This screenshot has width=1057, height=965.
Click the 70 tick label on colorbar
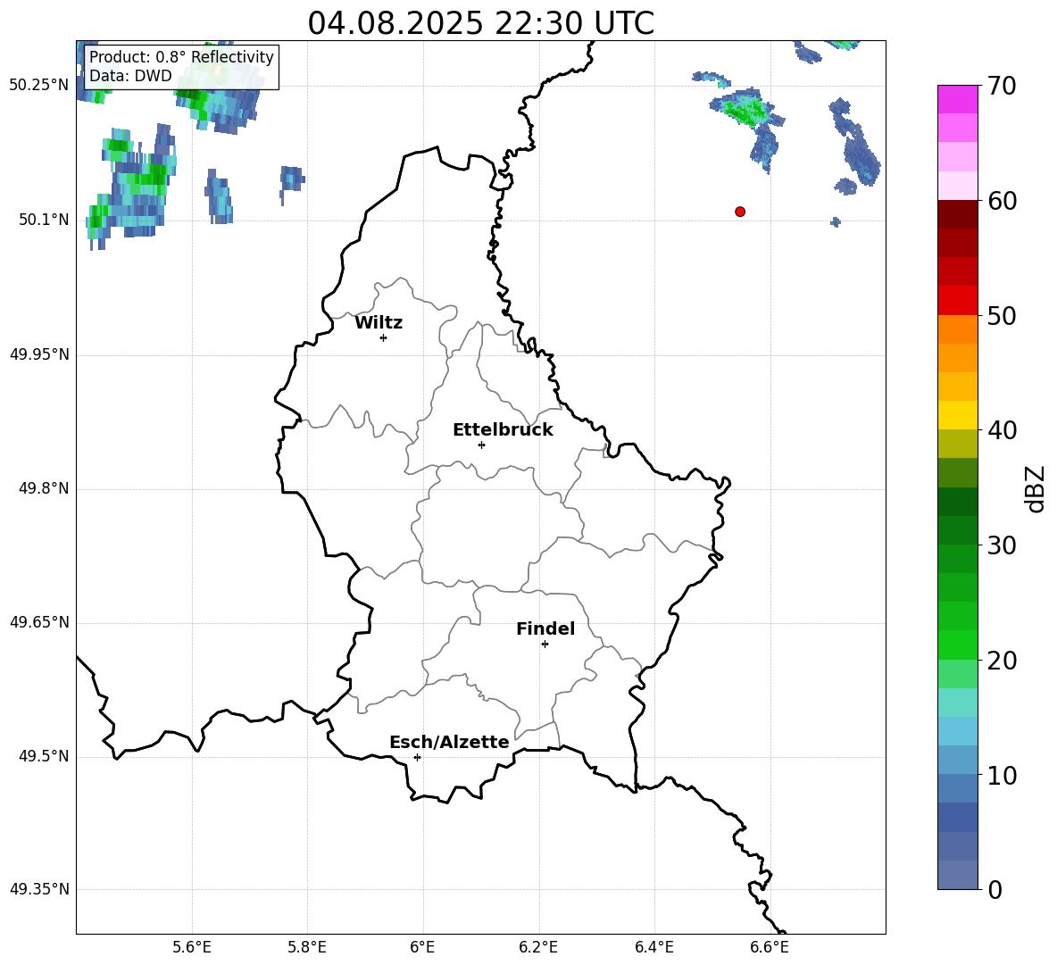1002,86
